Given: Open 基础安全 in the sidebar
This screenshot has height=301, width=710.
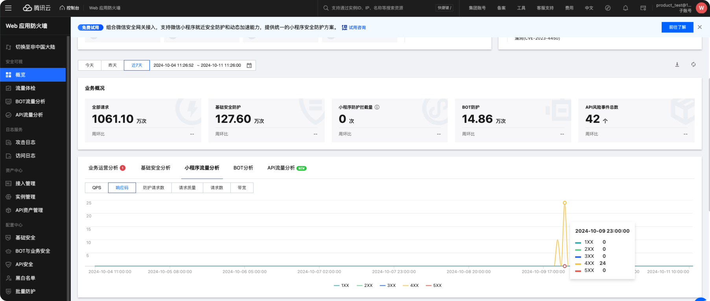Looking at the screenshot, I should pyautogui.click(x=33, y=237).
